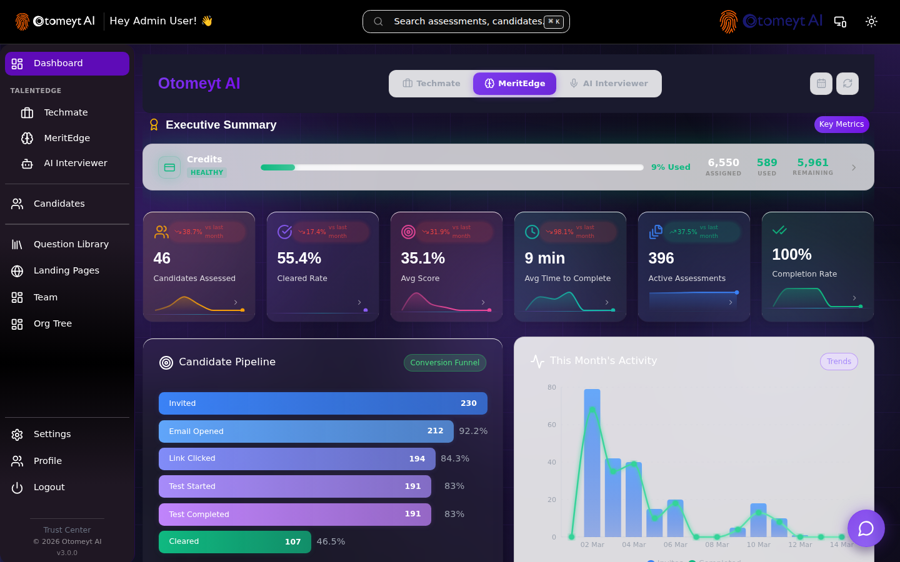Select the Invited funnel bar
The width and height of the screenshot is (900, 562).
point(323,403)
